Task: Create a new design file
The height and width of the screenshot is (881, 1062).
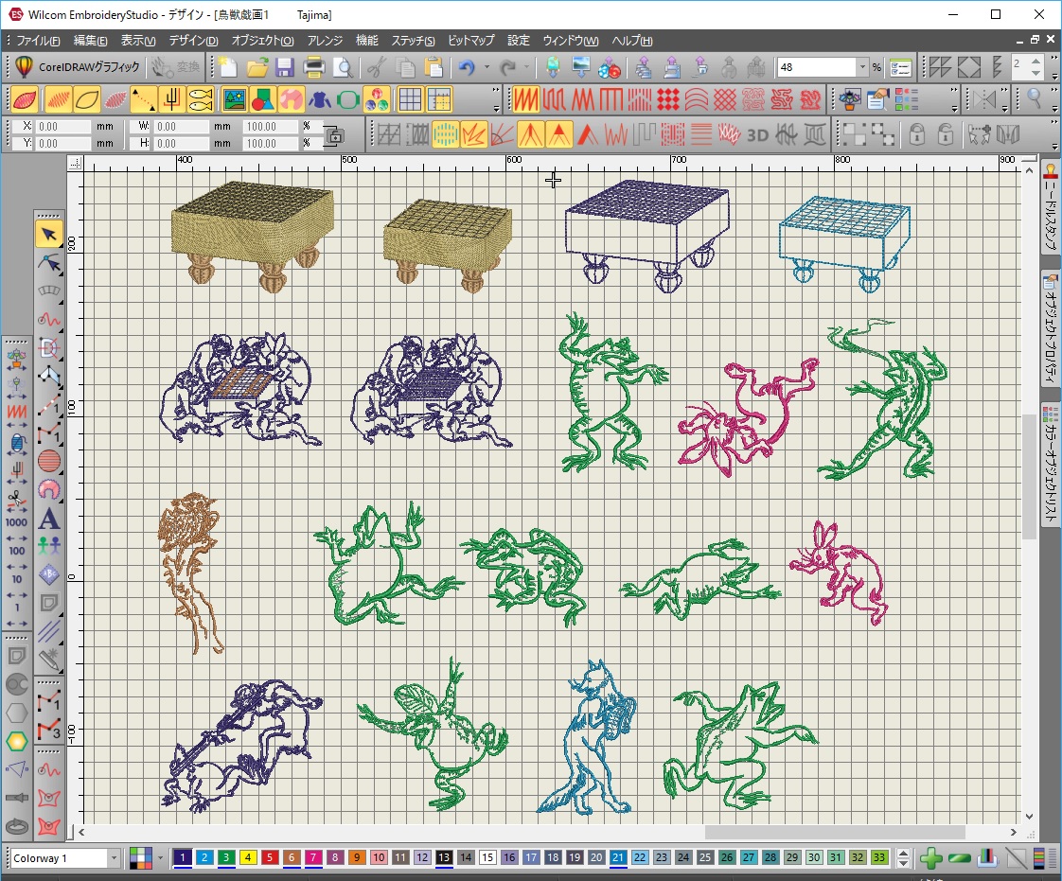Action: [x=228, y=67]
